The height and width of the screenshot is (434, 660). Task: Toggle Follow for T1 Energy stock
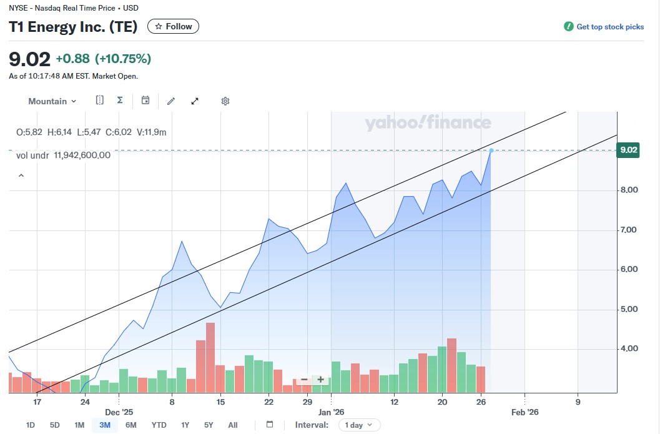[x=174, y=26]
